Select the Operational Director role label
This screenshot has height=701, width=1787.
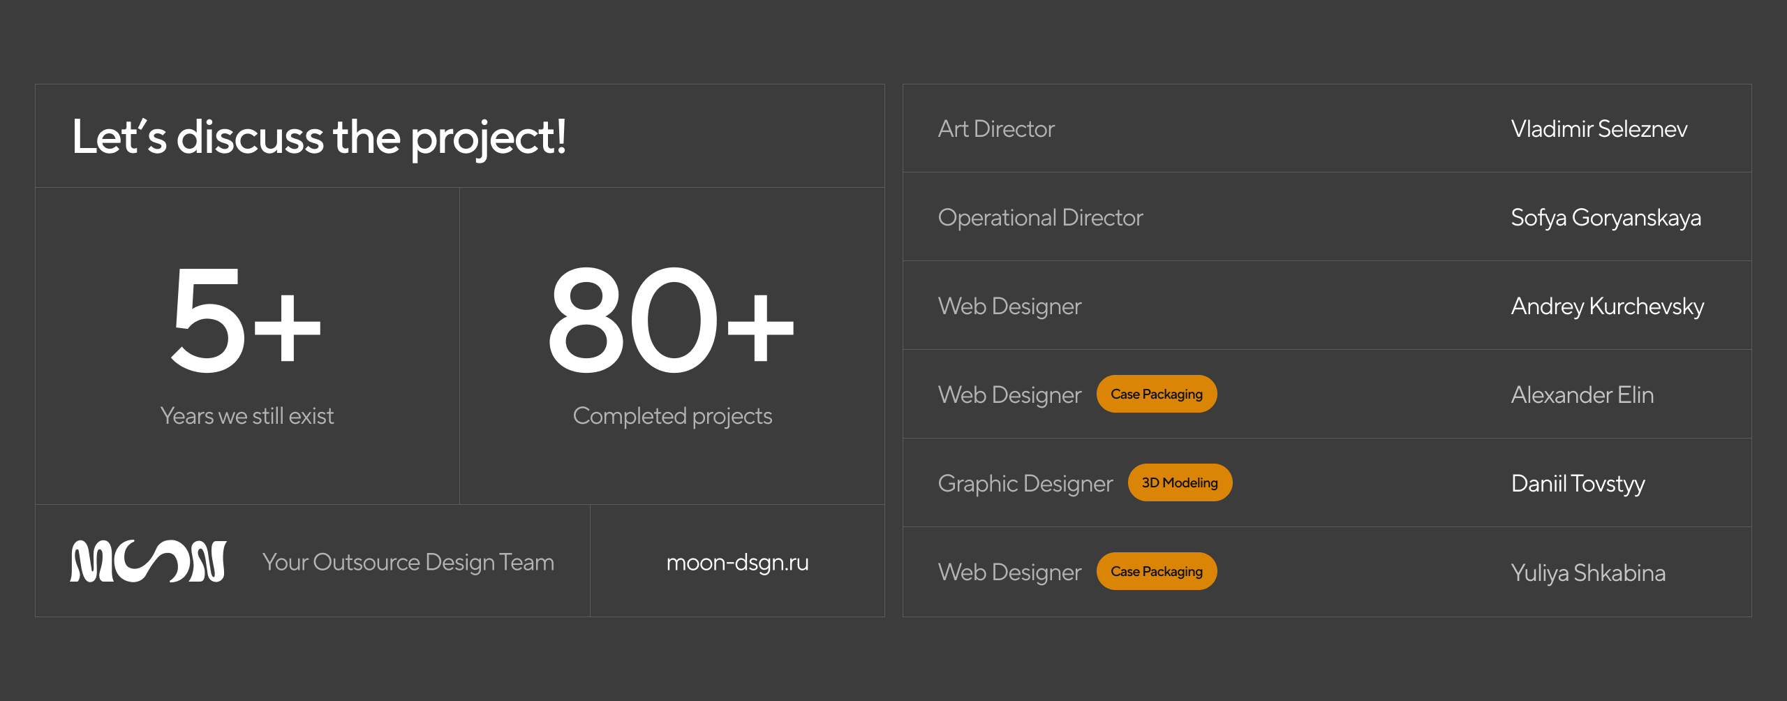click(1040, 218)
